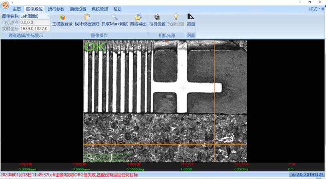Open the 样式 style dropdown

(314, 9)
